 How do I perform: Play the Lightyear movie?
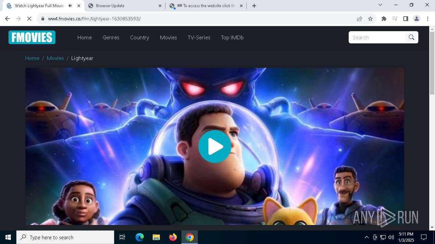click(215, 146)
